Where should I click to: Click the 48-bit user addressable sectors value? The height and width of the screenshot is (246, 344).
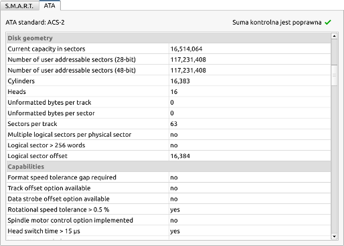(x=188, y=70)
